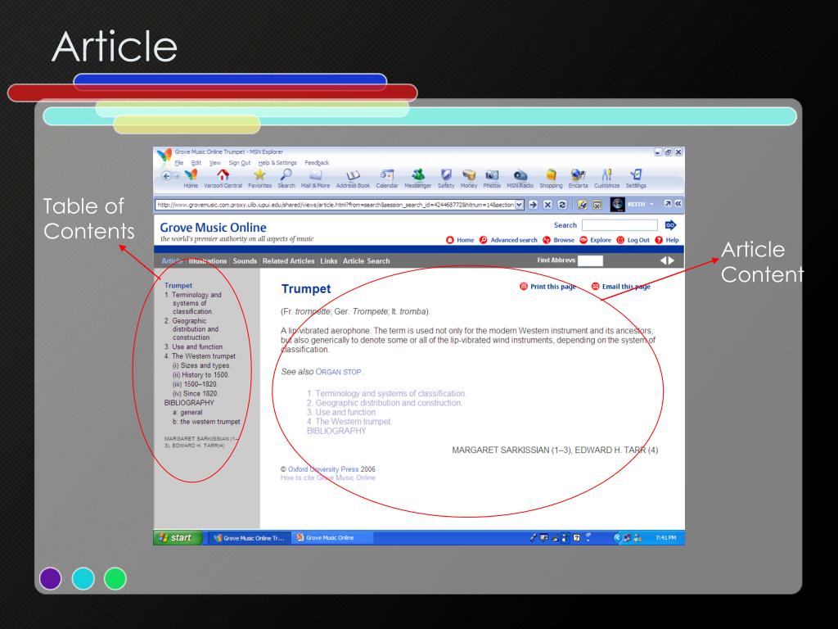Open the Article Search tab

(366, 261)
